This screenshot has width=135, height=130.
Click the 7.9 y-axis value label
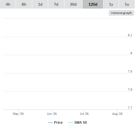coord(130,71)
